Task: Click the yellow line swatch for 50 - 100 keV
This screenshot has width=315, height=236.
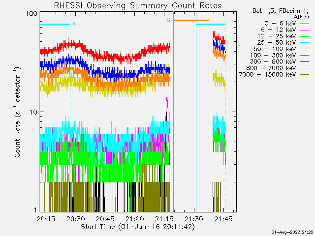Action: tap(305, 49)
